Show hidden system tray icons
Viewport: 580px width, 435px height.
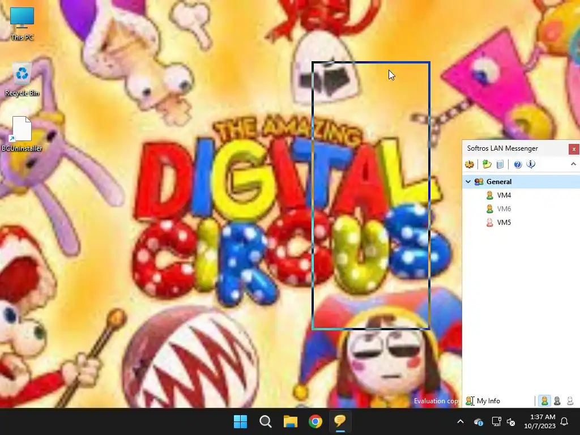[460, 421]
